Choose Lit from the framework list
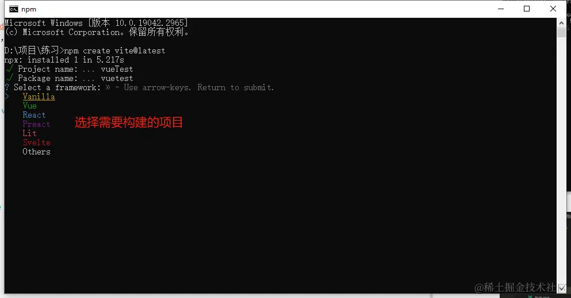571x298 pixels. pos(29,133)
